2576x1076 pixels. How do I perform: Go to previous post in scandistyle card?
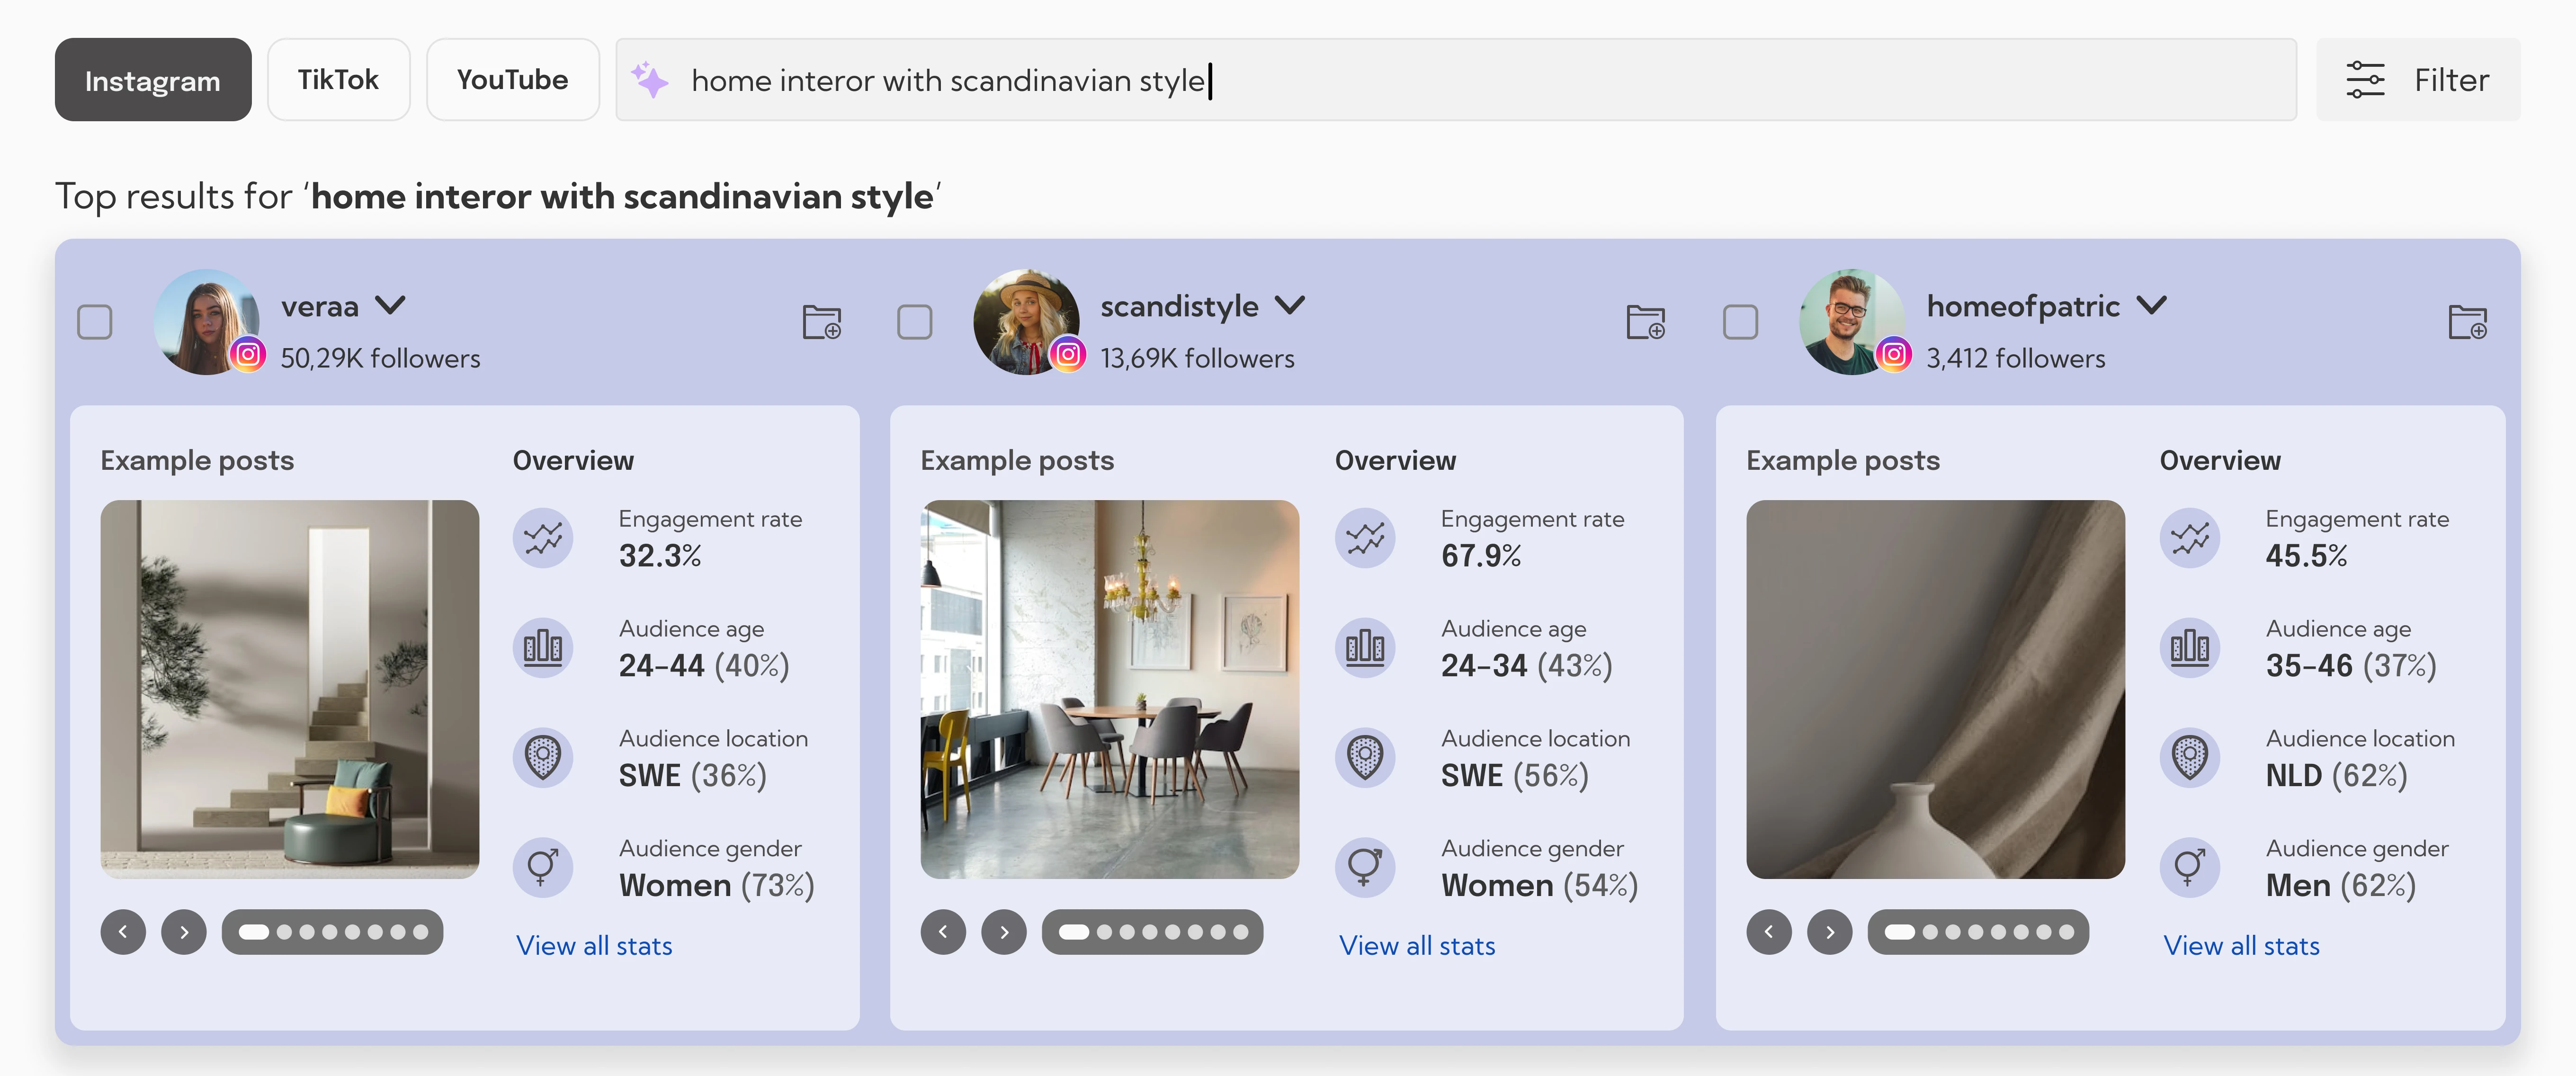(x=943, y=932)
